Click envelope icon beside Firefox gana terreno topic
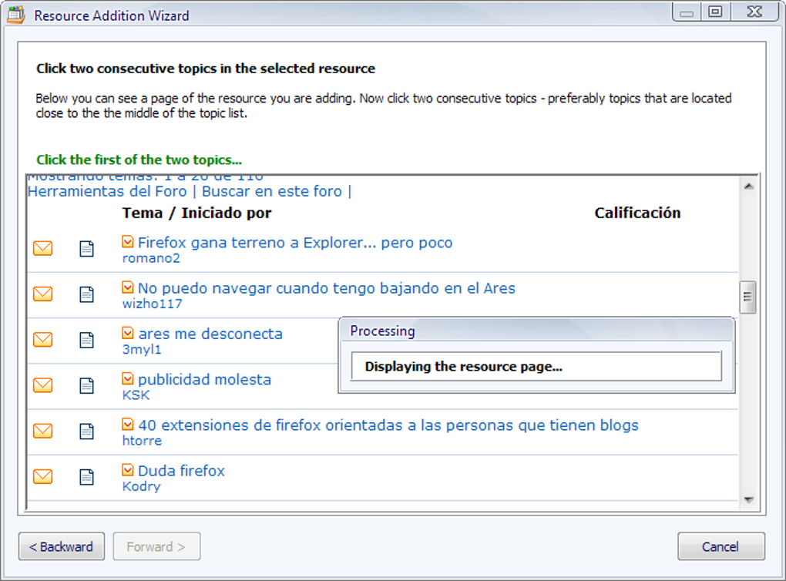This screenshot has width=786, height=581. [x=43, y=249]
